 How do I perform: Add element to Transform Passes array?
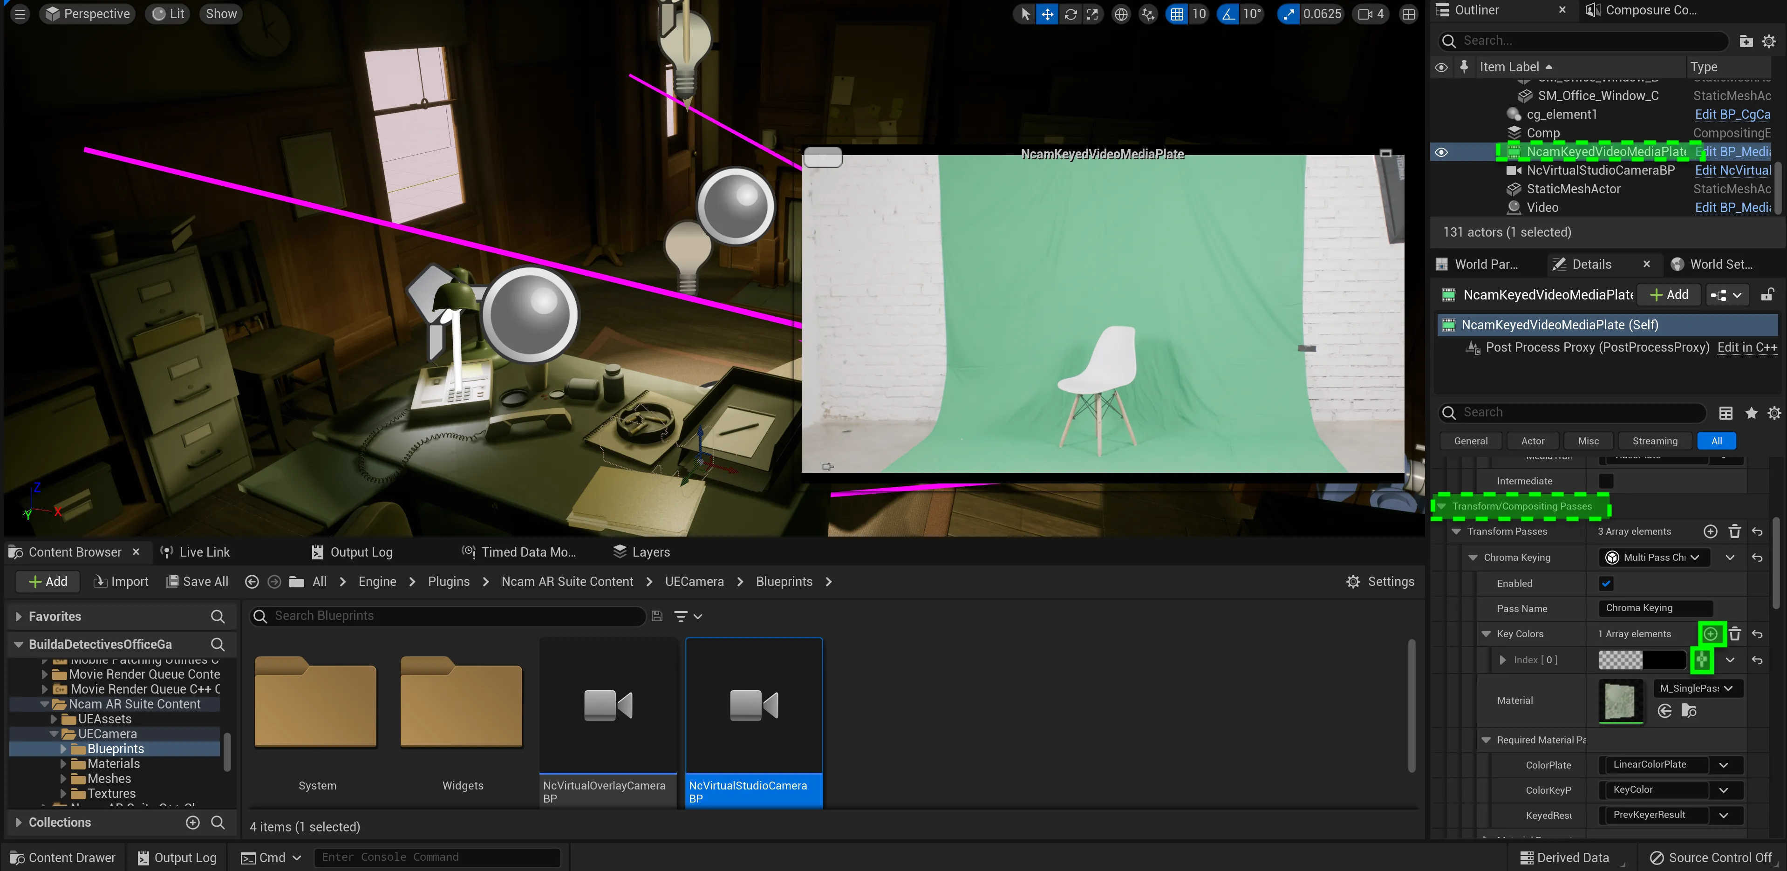1711,532
